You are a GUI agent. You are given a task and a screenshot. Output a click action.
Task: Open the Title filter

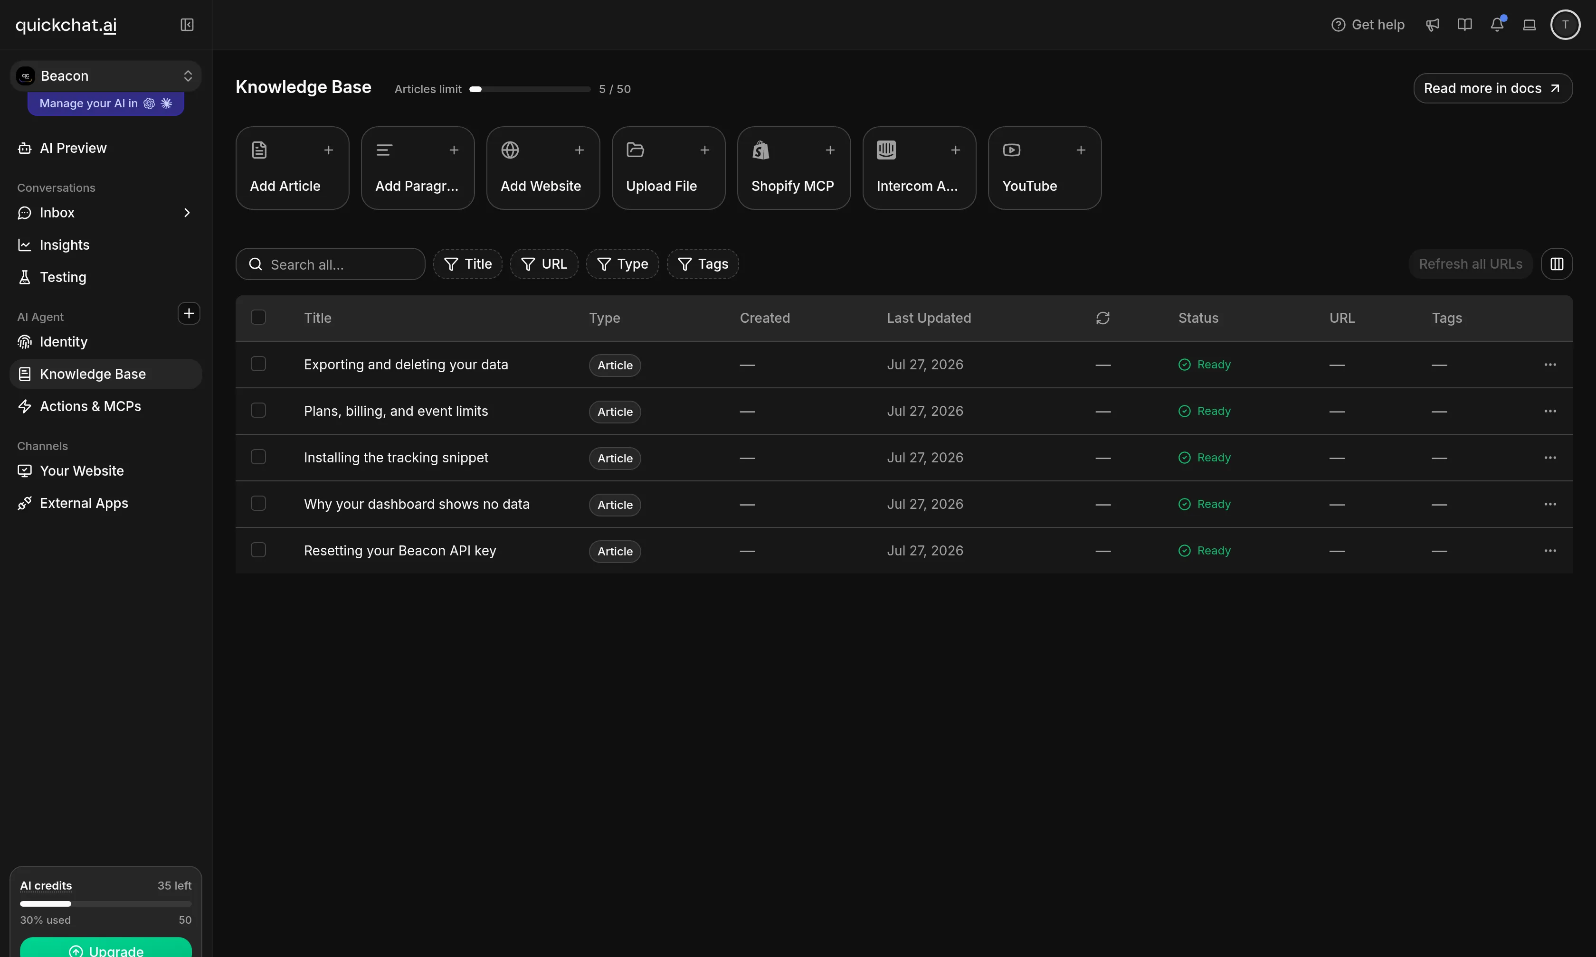[468, 264]
